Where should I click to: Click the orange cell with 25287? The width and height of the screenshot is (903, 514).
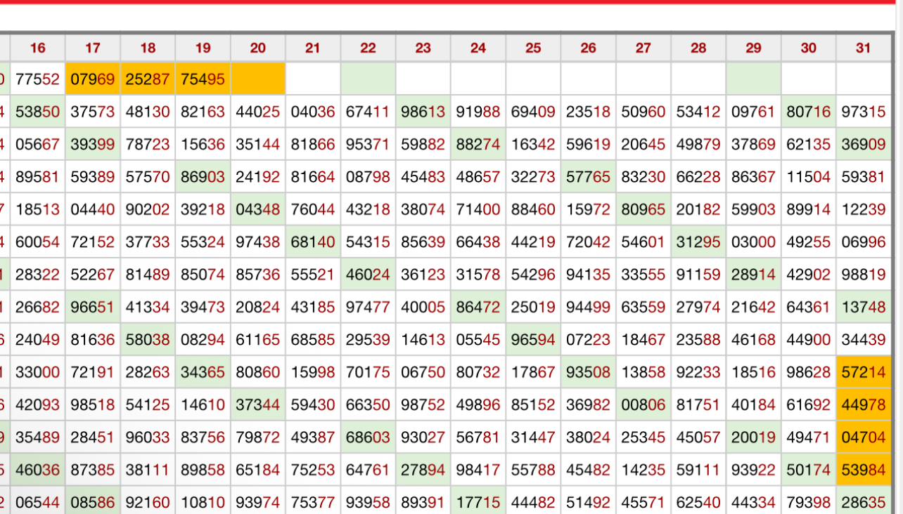click(148, 79)
